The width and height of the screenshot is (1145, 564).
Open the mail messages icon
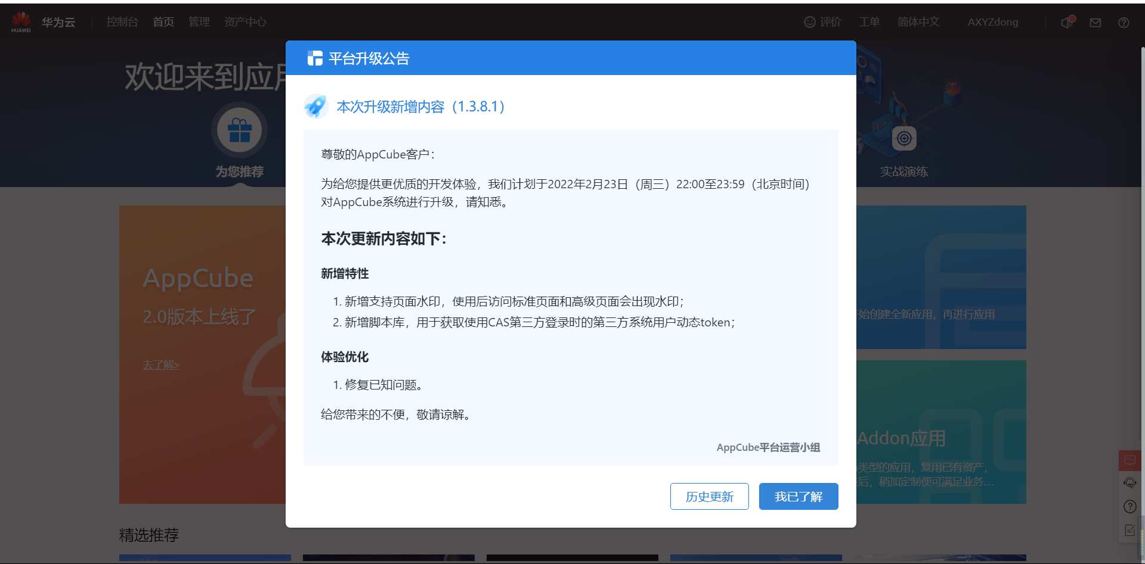1096,23
